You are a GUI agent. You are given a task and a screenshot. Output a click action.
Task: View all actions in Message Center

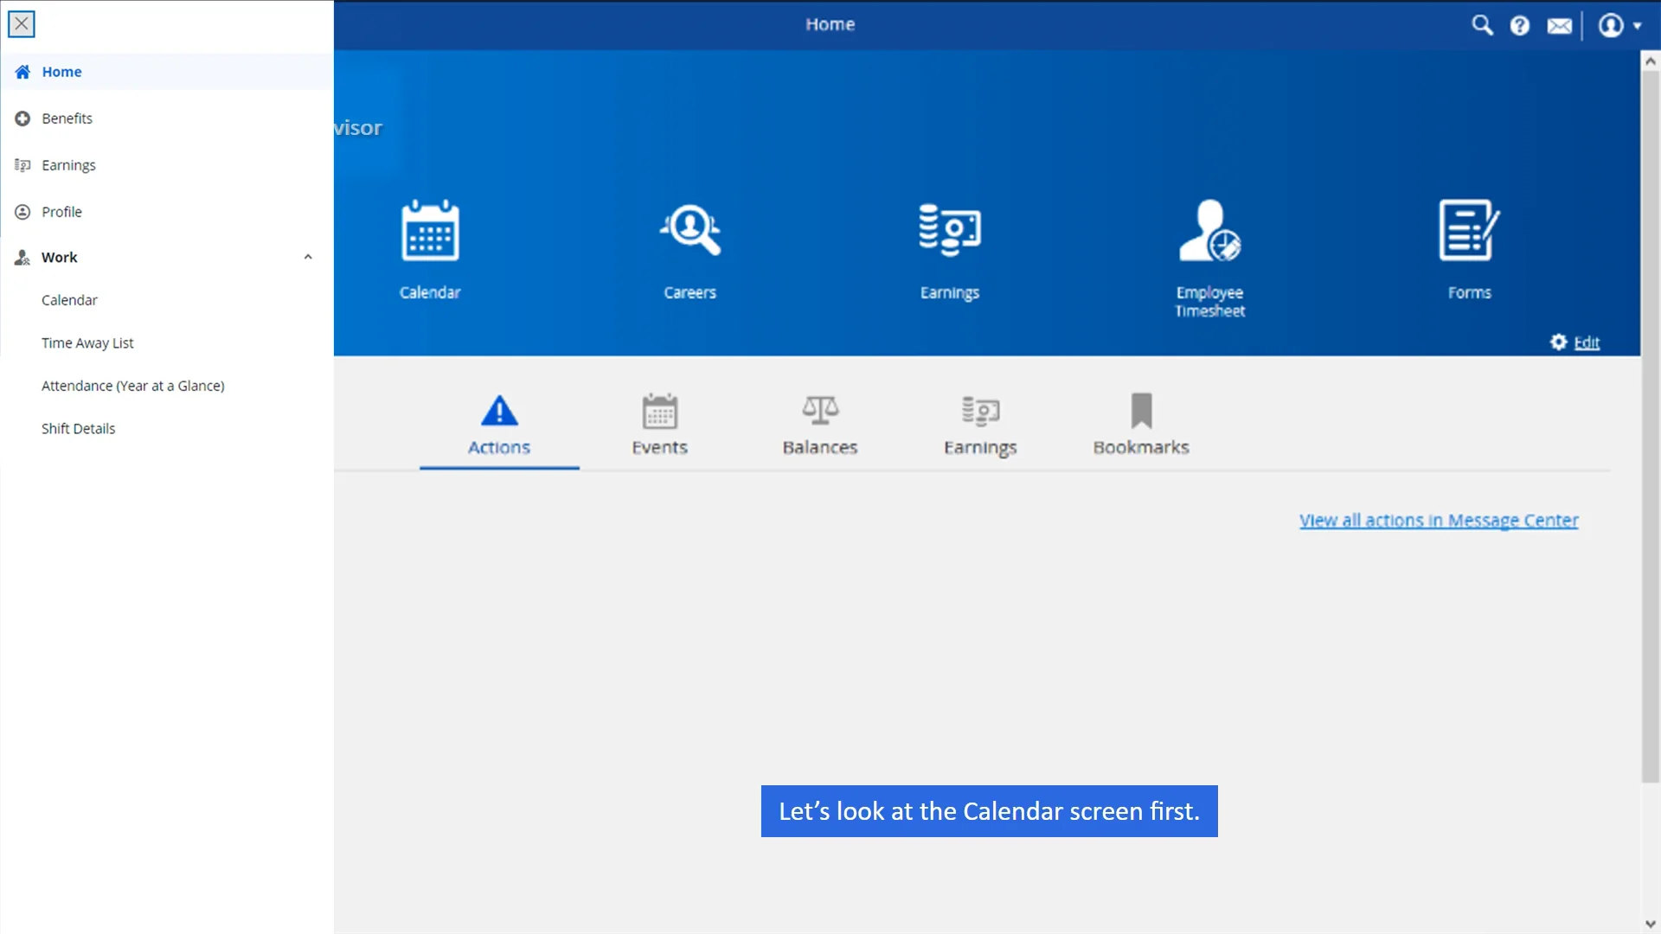(1439, 521)
